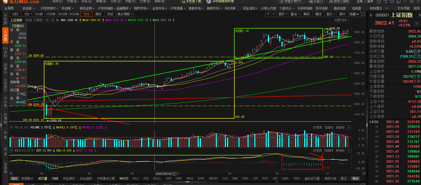
Task: Switch to 15分钟 period tab
Action: pos(51,14)
